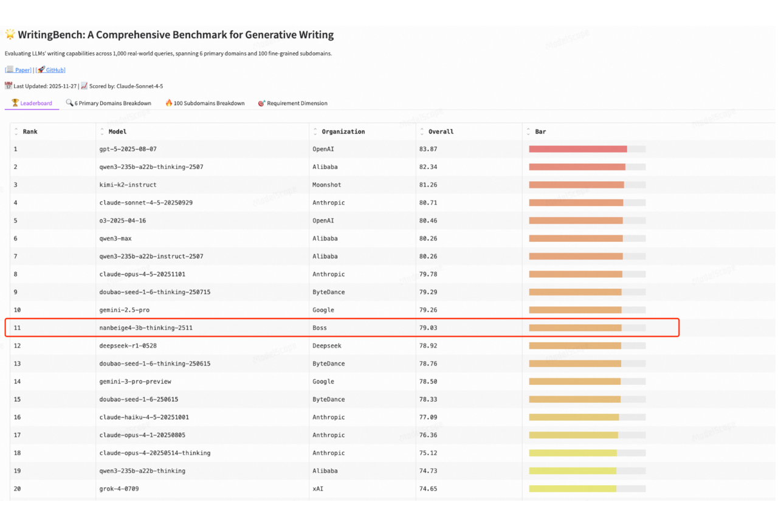Click the star icon beside WritingBench title
778x524 pixels.
click(x=10, y=35)
